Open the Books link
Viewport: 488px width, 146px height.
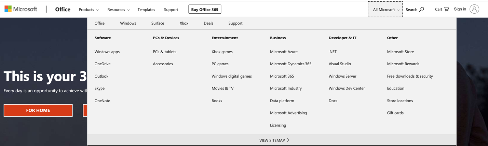tap(217, 101)
